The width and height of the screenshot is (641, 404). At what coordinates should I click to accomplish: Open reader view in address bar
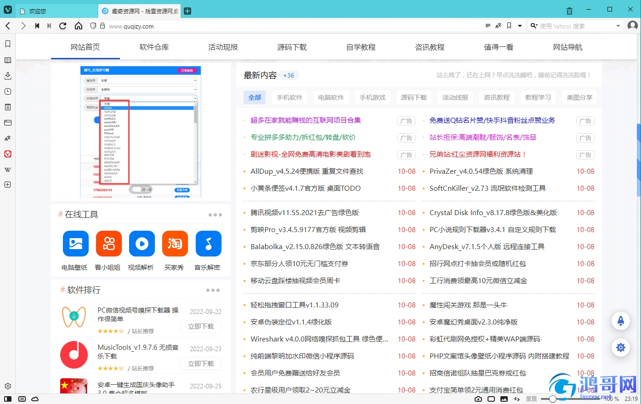tap(488, 26)
